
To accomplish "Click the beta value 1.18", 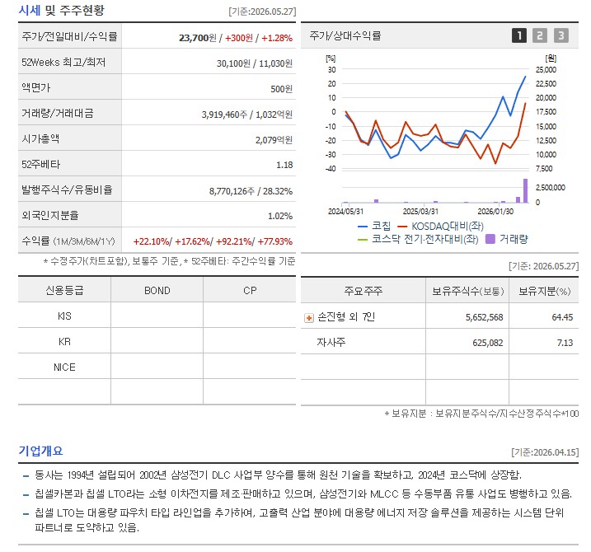I will coord(284,165).
